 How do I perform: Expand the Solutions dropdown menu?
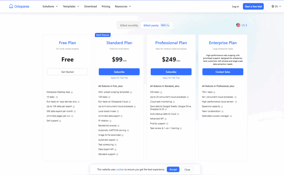coord(50,6)
